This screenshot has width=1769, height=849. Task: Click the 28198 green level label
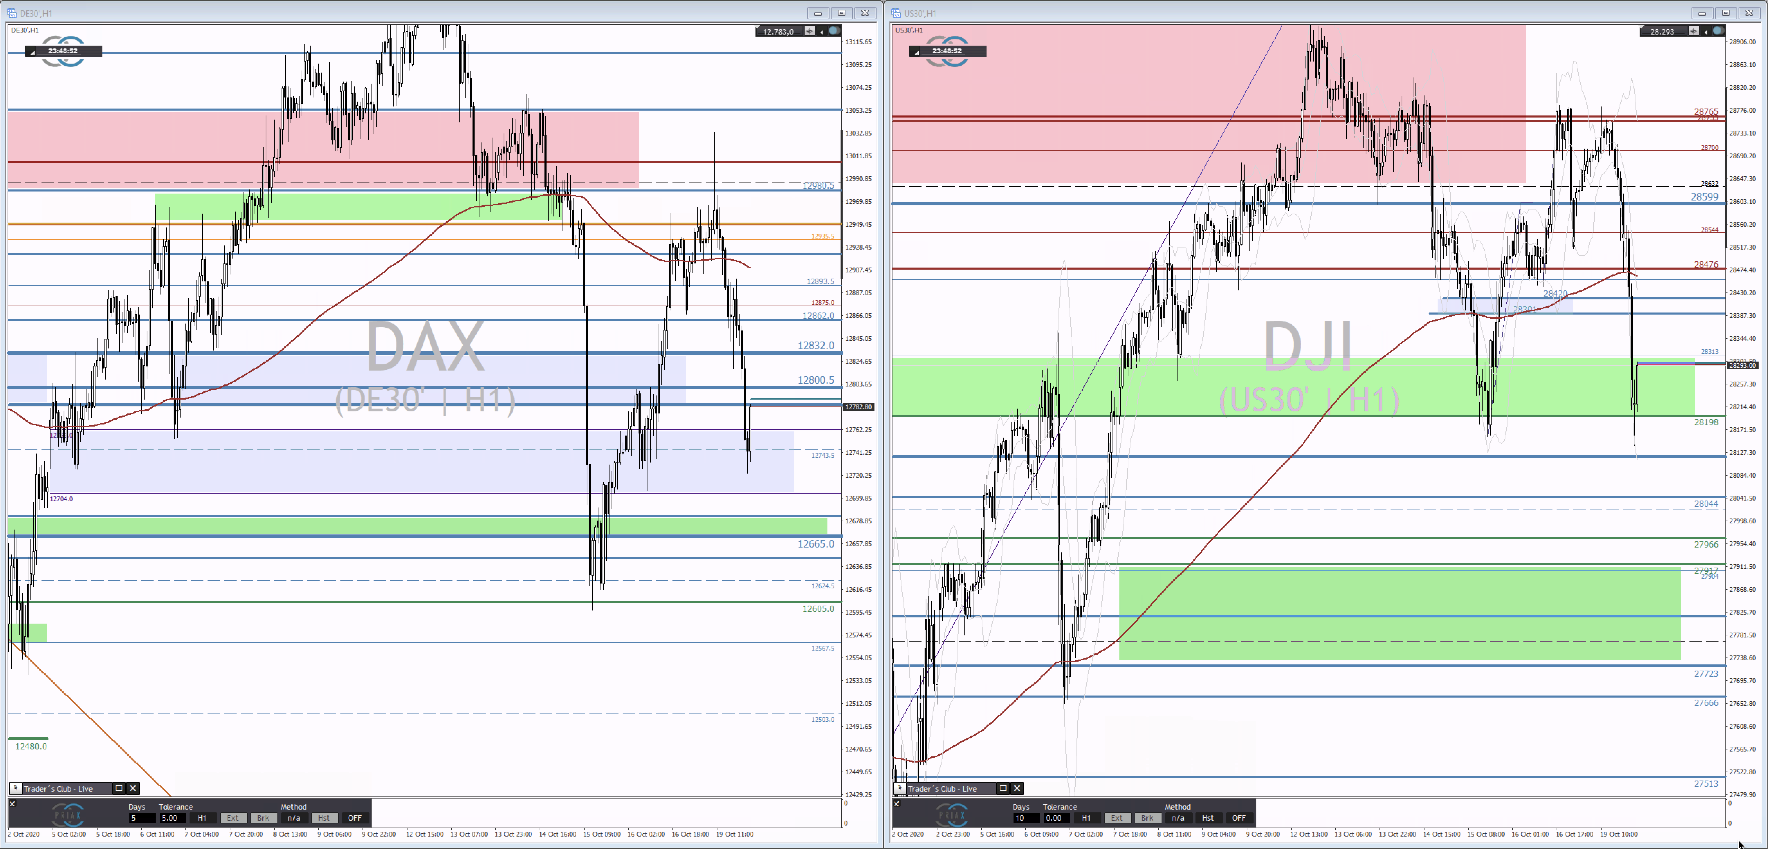(x=1706, y=422)
